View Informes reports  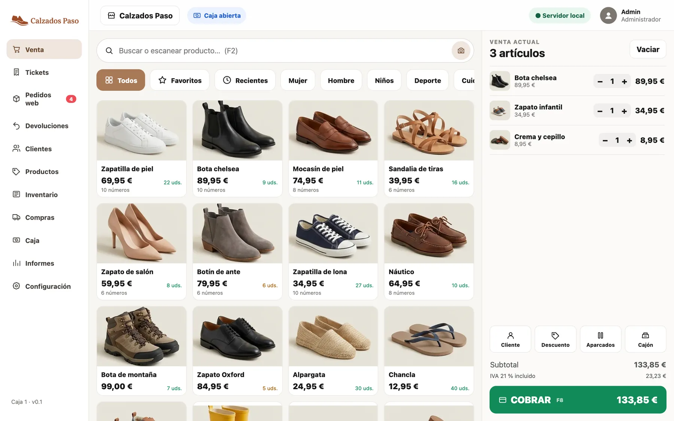point(44,263)
